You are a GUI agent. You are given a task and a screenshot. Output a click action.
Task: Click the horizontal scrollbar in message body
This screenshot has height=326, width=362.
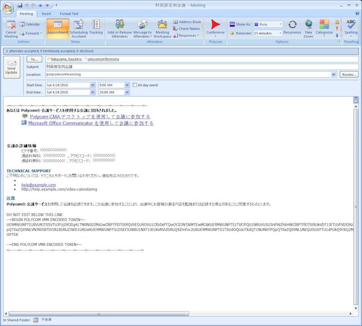click(99, 314)
